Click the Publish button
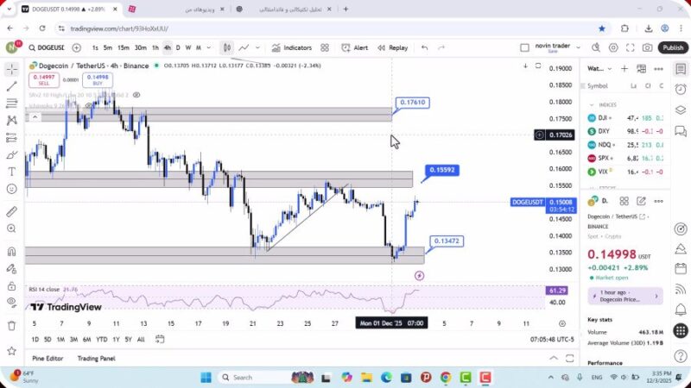Image resolution: width=691 pixels, height=388 pixels. (x=672, y=47)
